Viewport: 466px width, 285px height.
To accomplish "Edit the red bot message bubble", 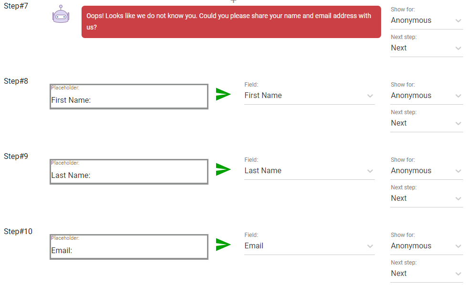I will pyautogui.click(x=231, y=22).
